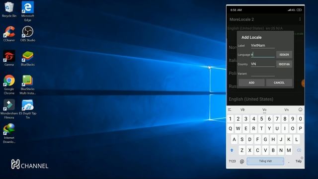Tap the backspace key on the keyboard
The height and width of the screenshot is (179, 318).
pyautogui.click(x=299, y=150)
